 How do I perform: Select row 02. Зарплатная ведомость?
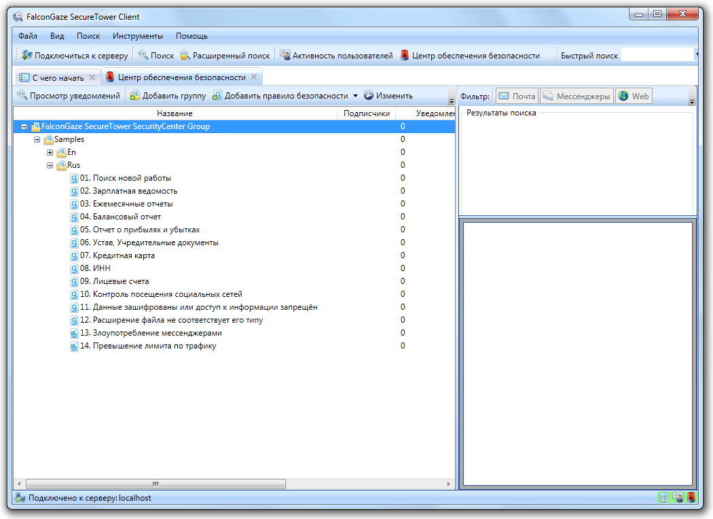point(234,191)
